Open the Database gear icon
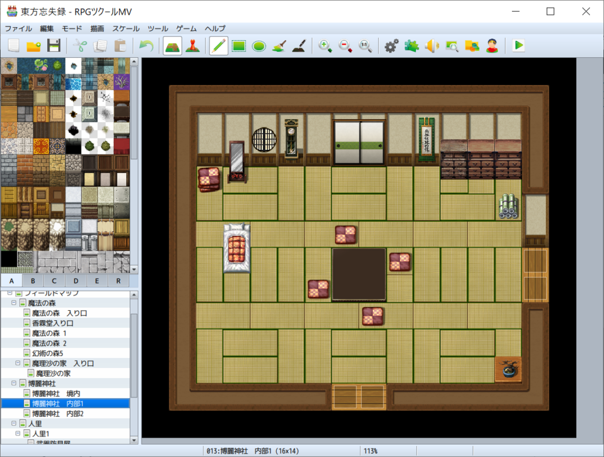This screenshot has width=604, height=457. point(392,45)
